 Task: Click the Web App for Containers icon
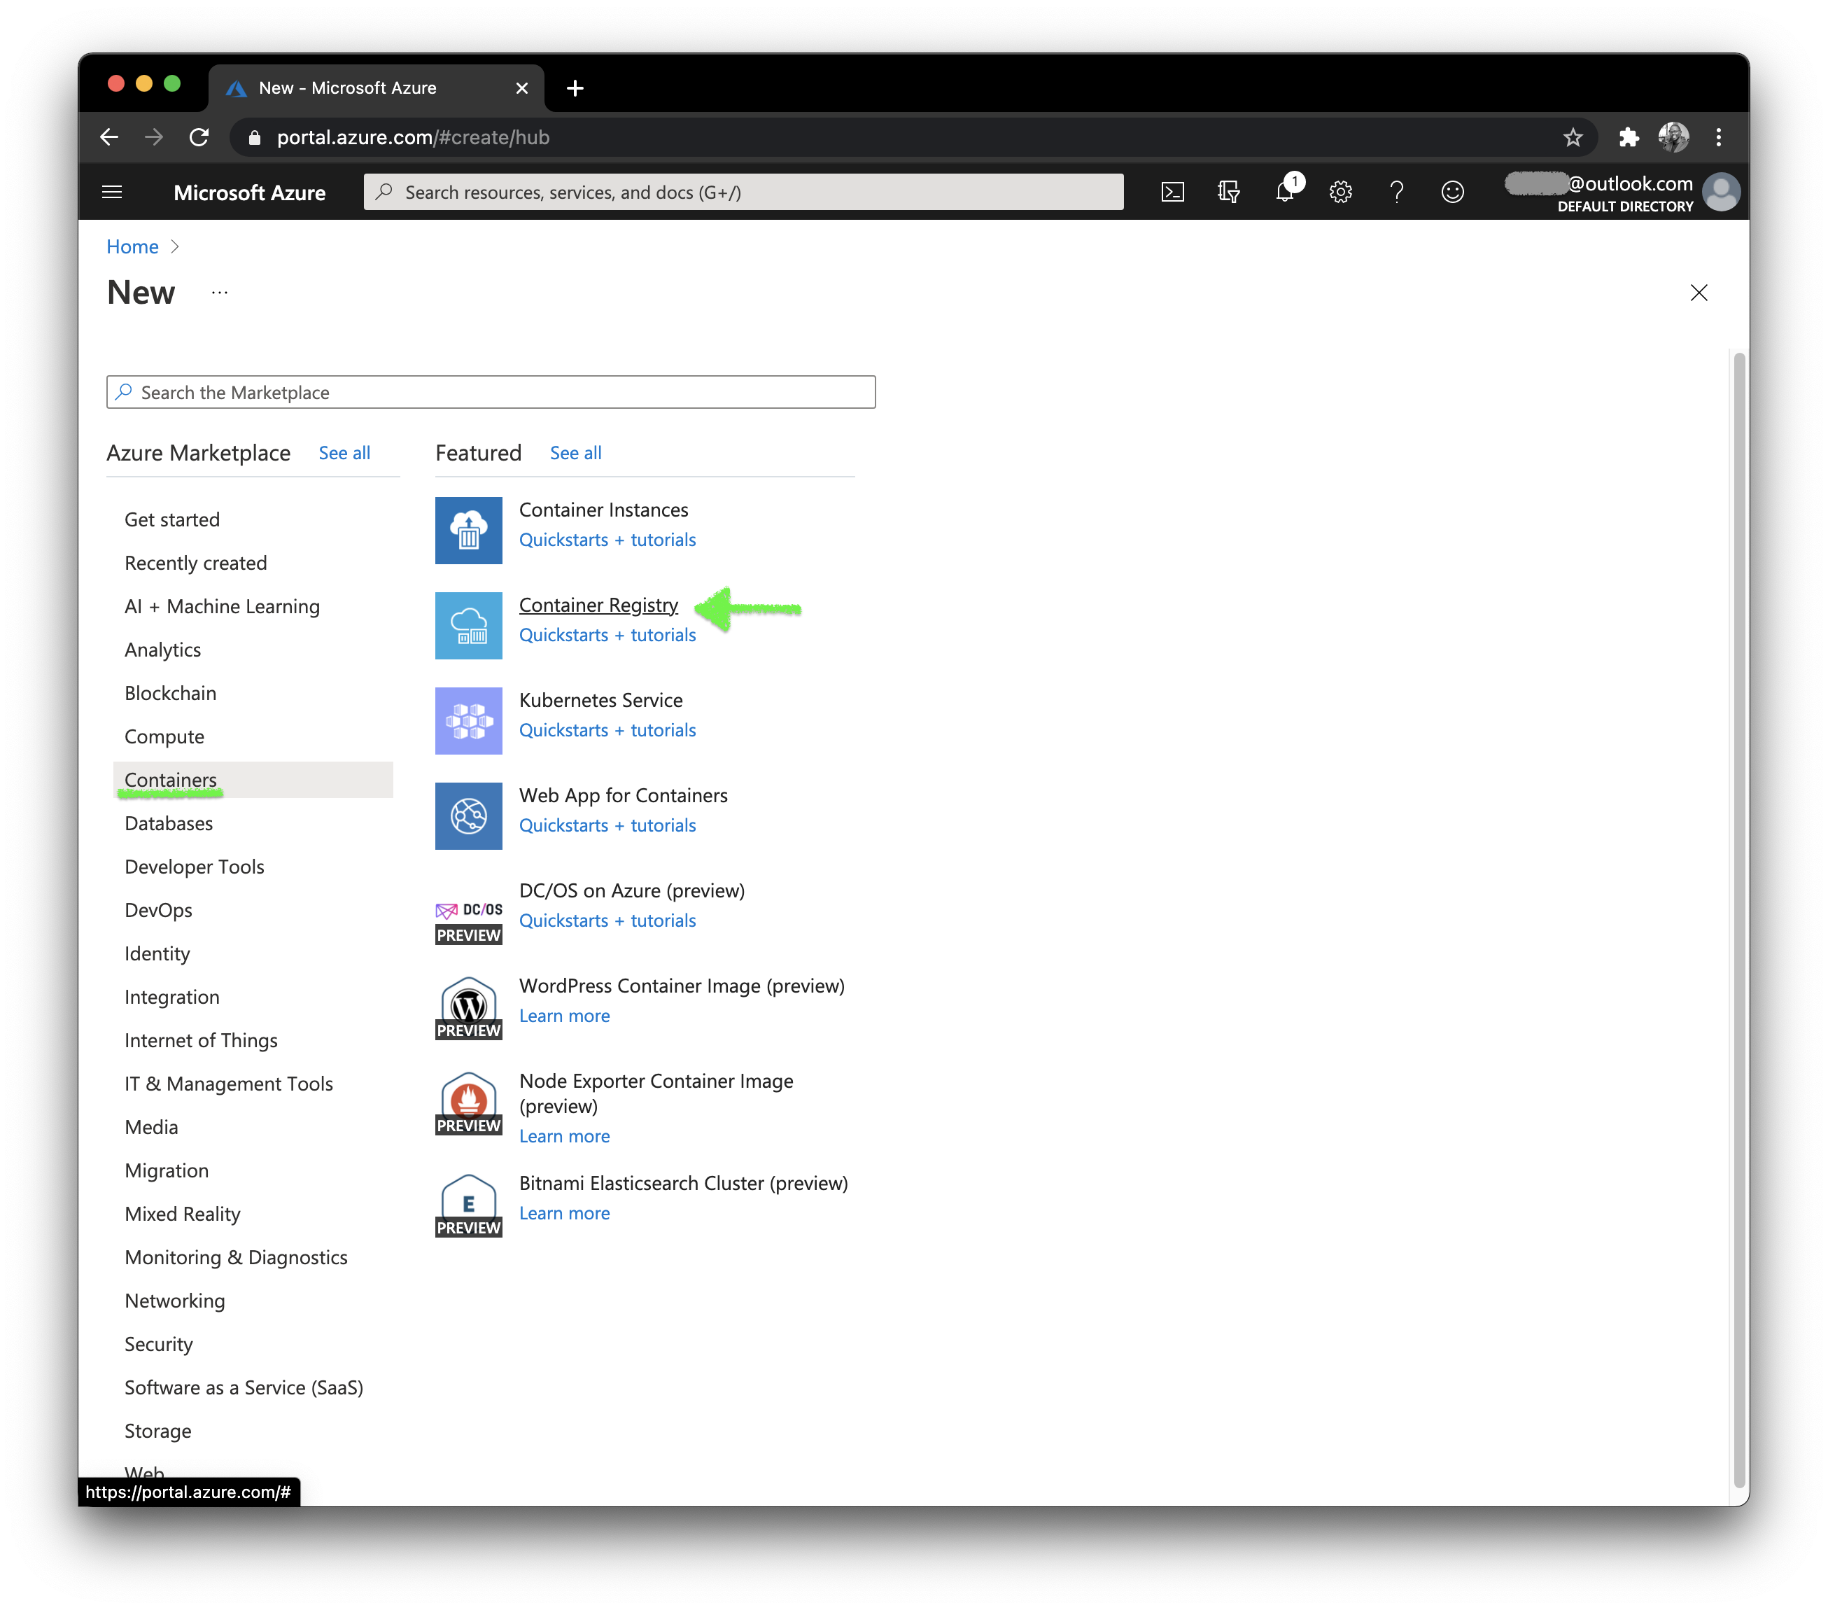coord(467,815)
